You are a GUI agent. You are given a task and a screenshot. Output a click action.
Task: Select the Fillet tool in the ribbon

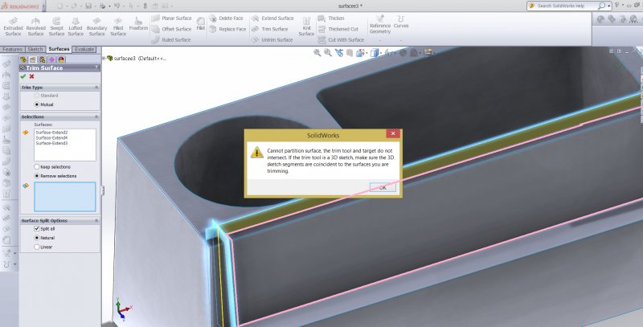coord(200,24)
